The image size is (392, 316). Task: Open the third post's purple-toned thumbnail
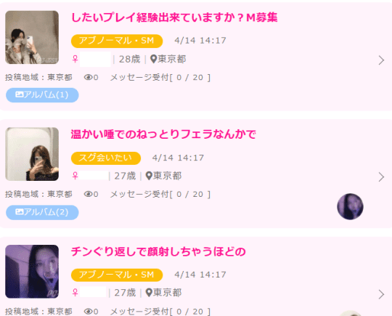pos(32,272)
